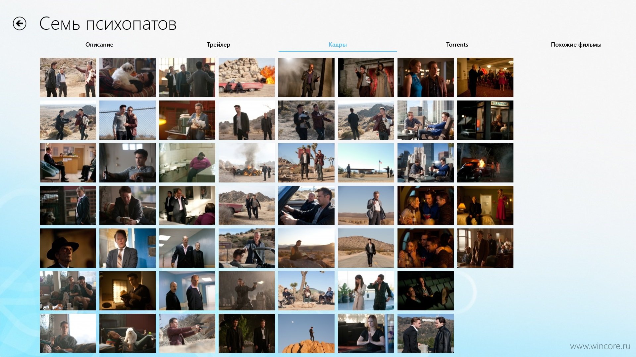Select the Кадры tab
The width and height of the screenshot is (636, 357).
[338, 45]
